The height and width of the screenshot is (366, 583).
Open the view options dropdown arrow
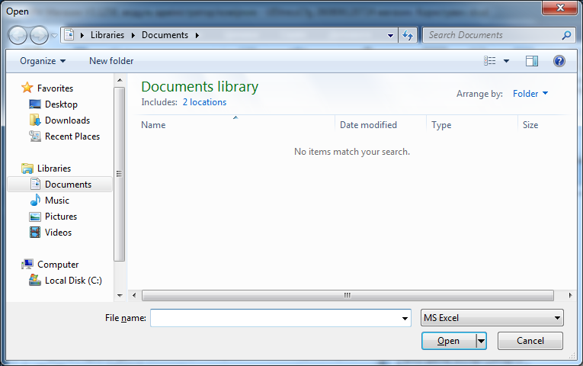pyautogui.click(x=506, y=61)
